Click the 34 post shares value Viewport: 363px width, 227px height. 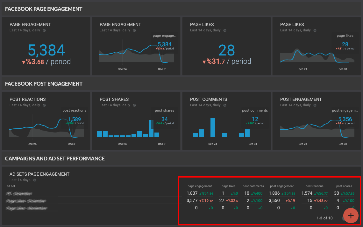tap(165, 119)
